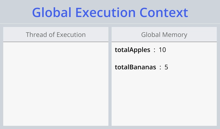Select the Thread of Execution header
Screen dimensions: 220x129
point(56,35)
